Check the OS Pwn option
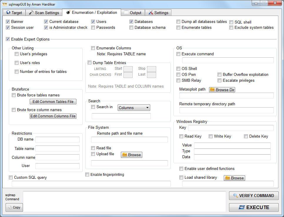This screenshot has height=217, width=284. pos(178,74)
